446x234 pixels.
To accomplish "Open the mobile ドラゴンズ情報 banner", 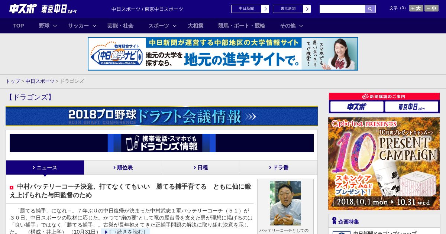I will pyautogui.click(x=162, y=143).
